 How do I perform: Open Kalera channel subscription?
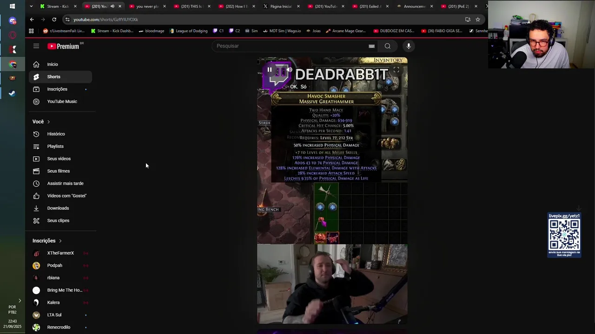[x=60, y=302]
